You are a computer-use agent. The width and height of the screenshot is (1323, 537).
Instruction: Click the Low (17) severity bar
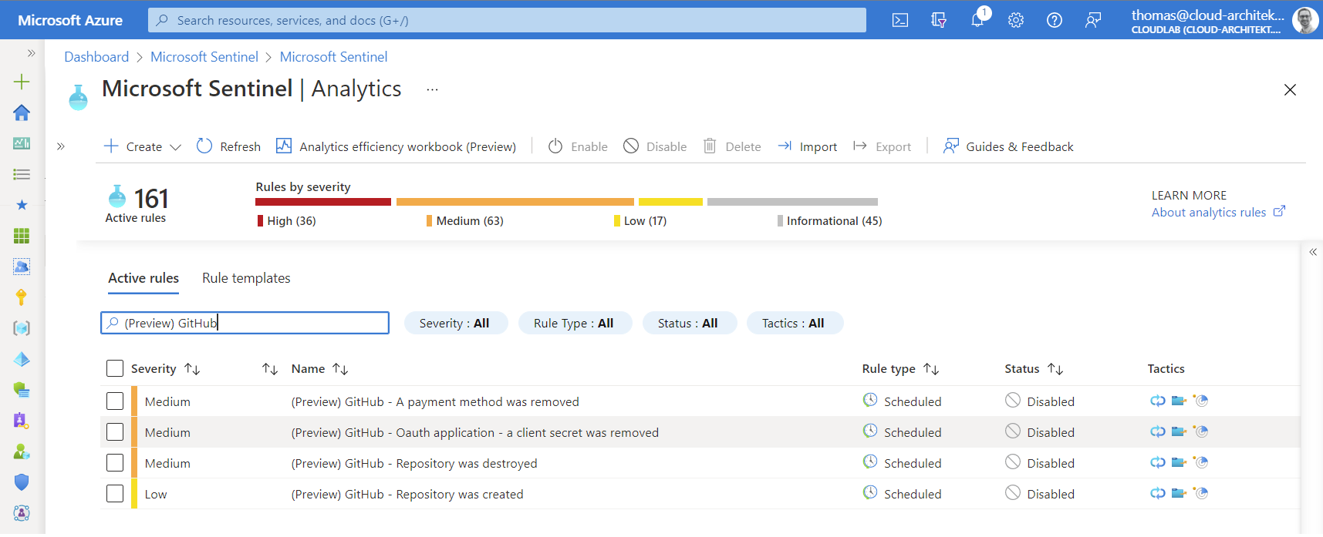tap(670, 202)
